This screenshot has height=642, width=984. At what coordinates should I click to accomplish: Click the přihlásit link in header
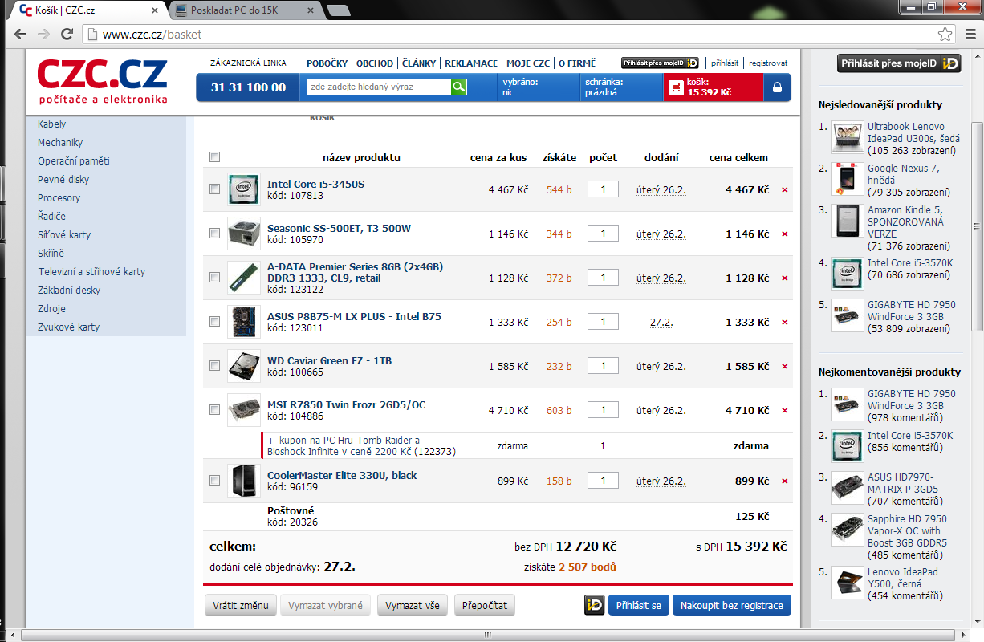725,63
